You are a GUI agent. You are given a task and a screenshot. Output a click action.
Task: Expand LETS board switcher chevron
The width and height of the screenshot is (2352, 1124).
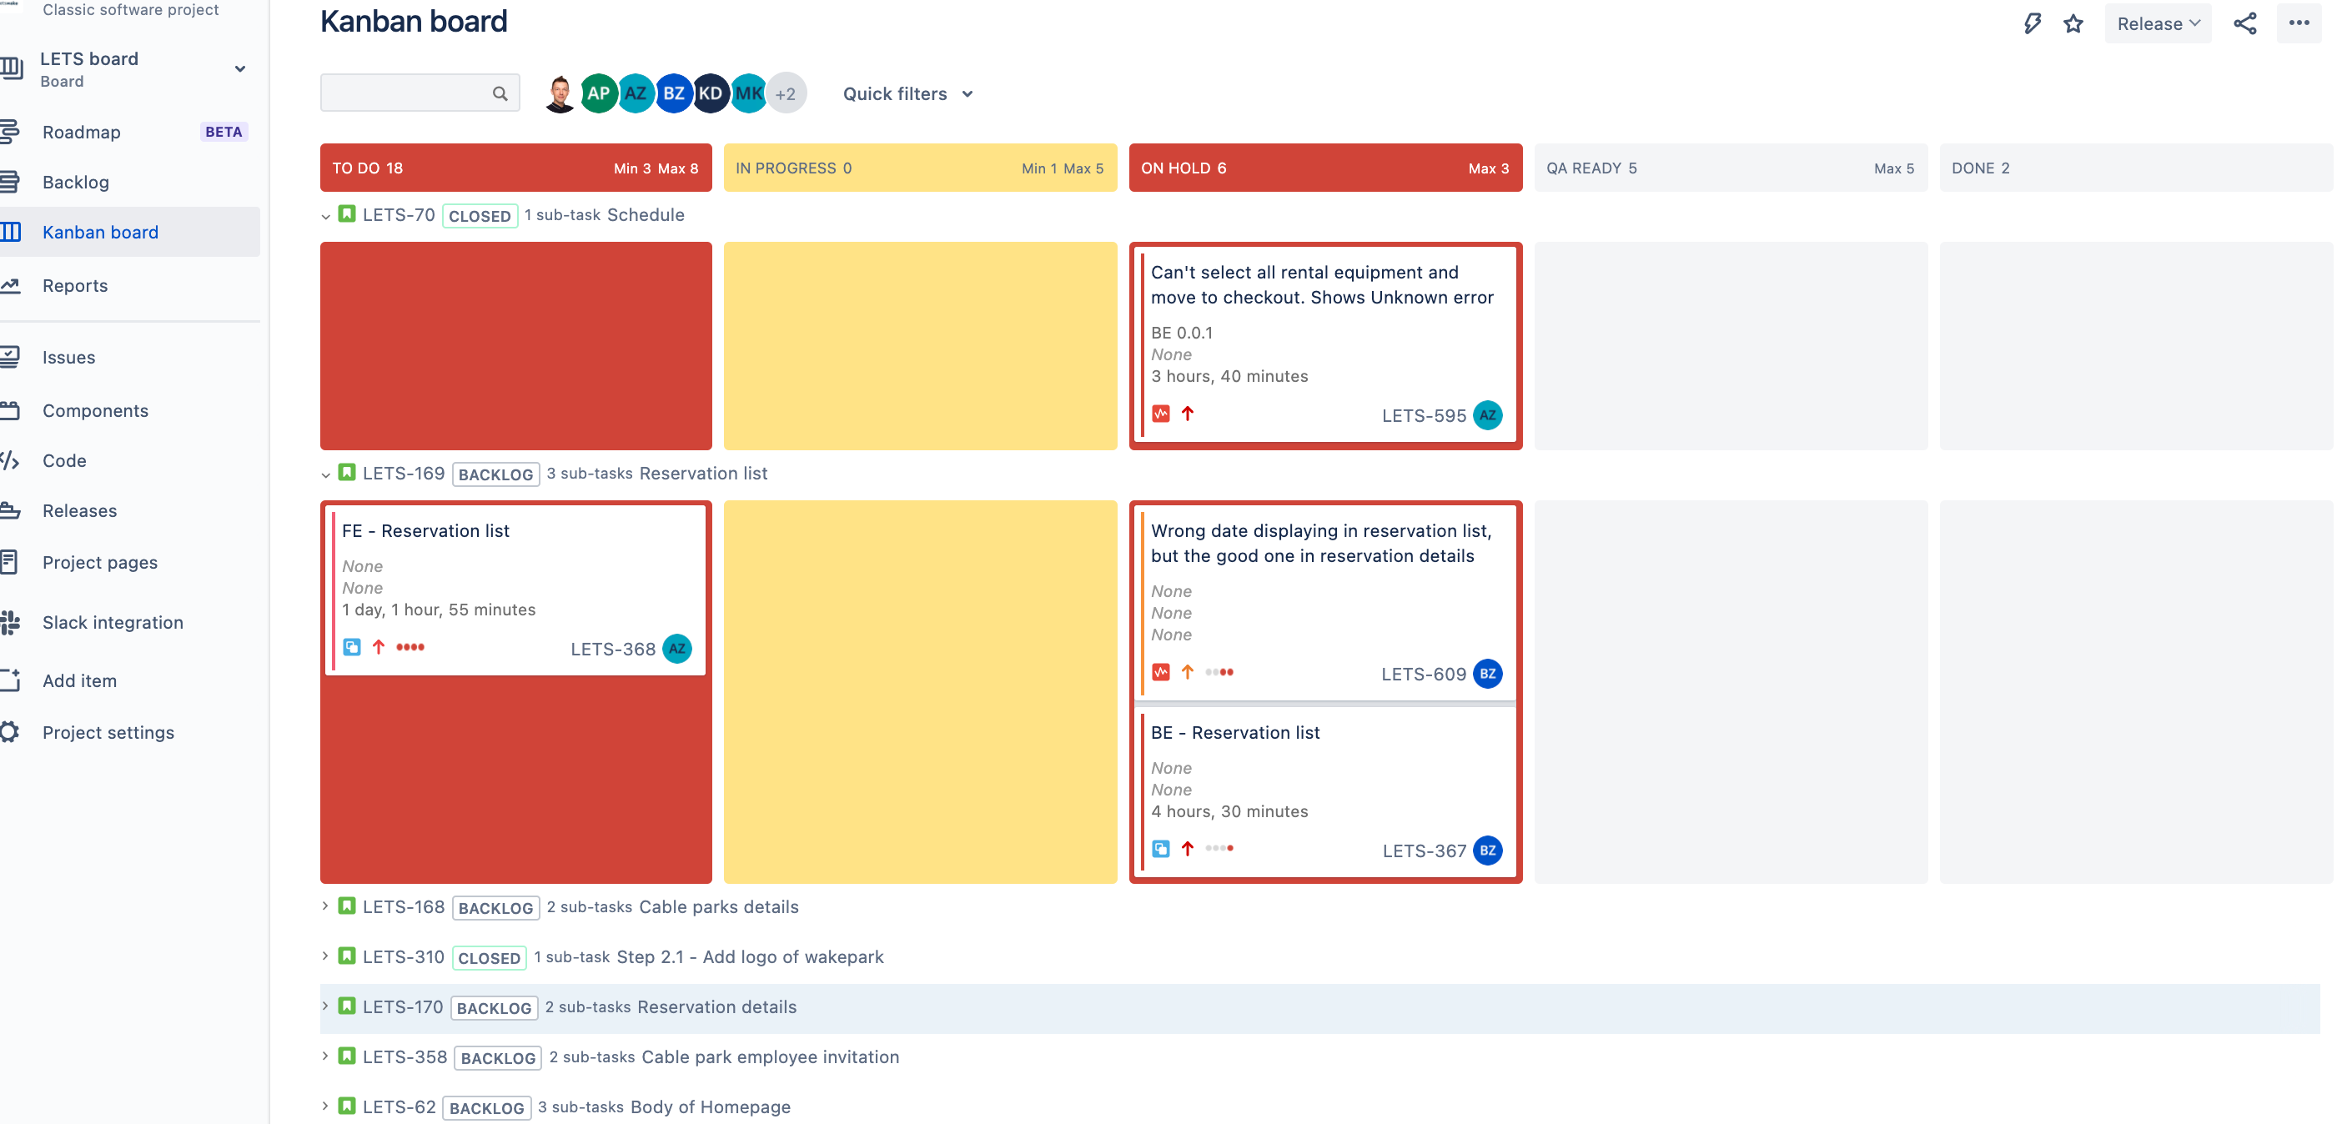click(x=240, y=69)
